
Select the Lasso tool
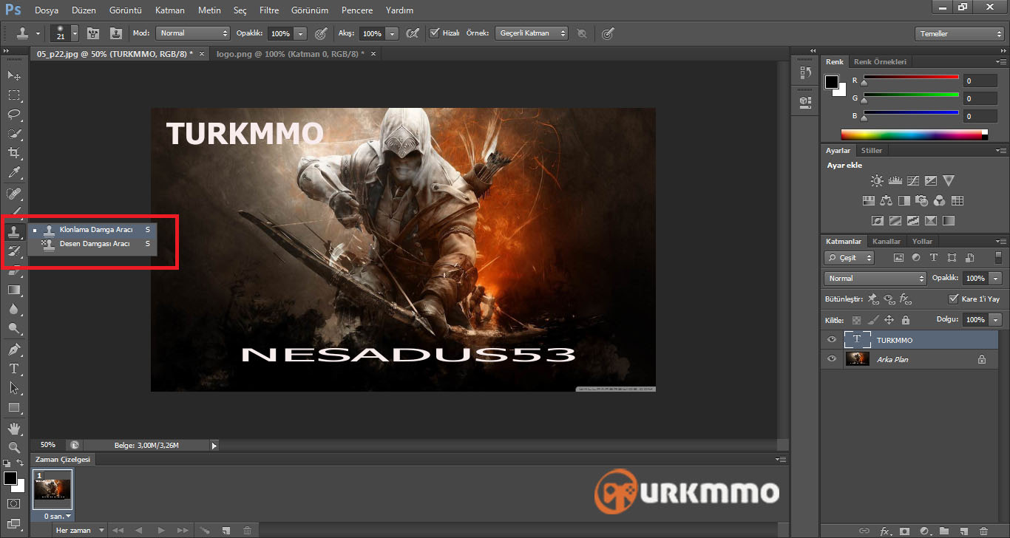coord(14,115)
